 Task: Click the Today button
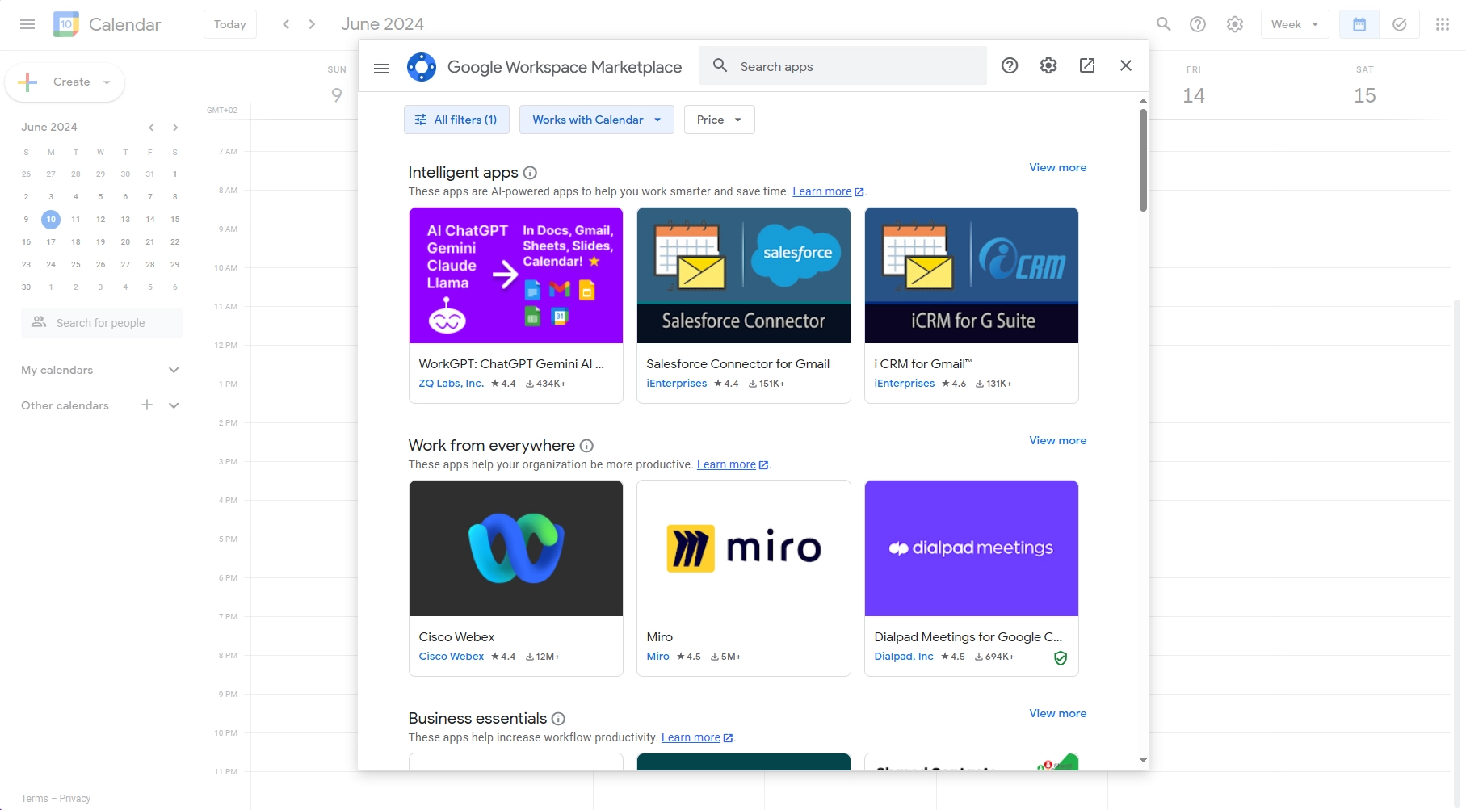coord(230,24)
